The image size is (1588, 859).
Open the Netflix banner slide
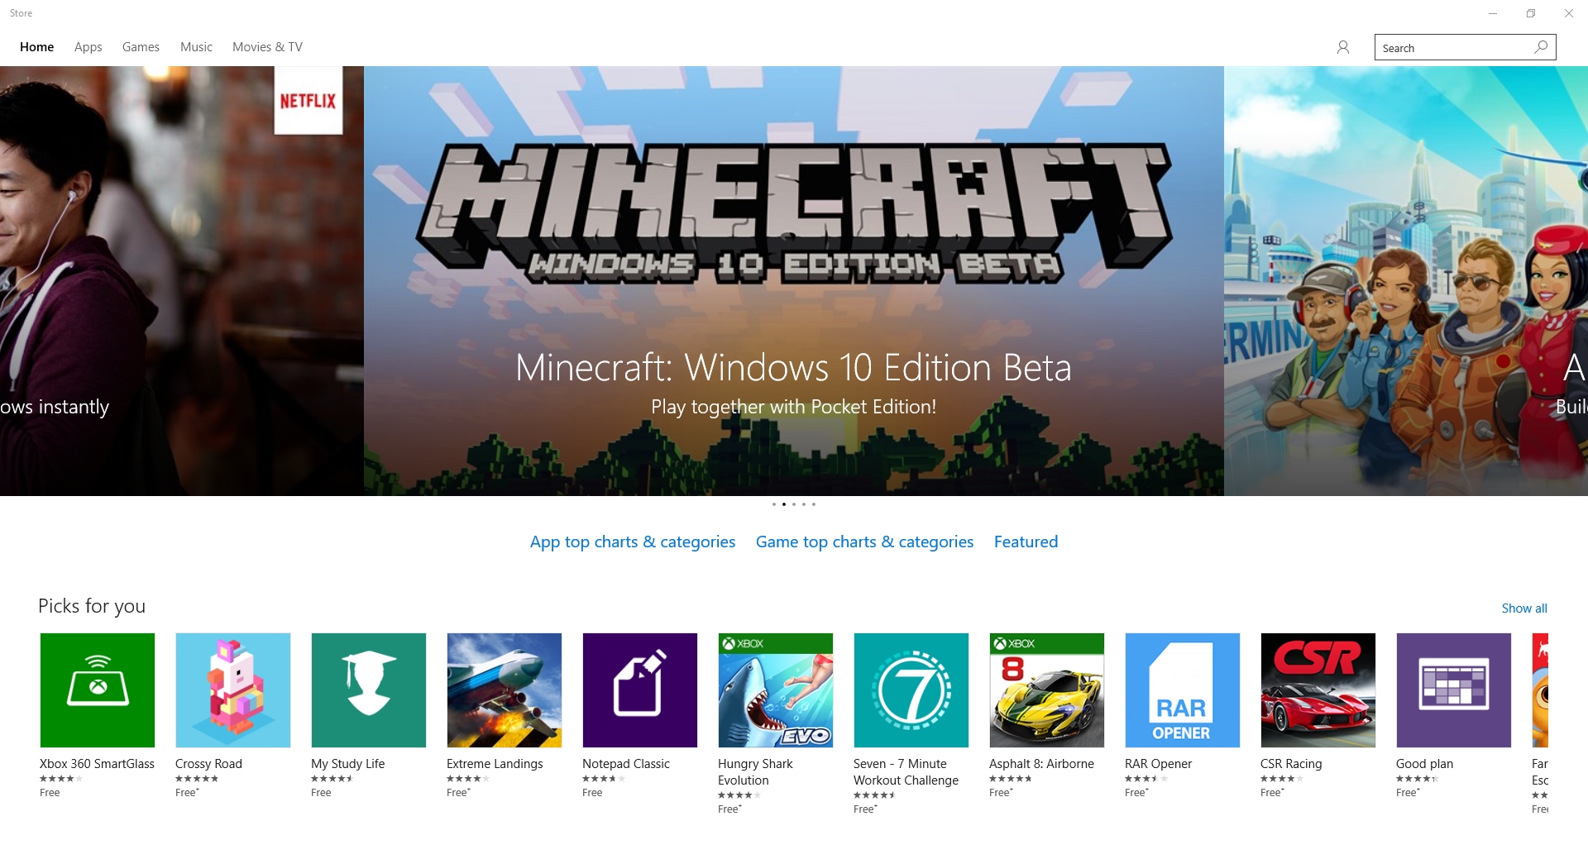(x=182, y=281)
